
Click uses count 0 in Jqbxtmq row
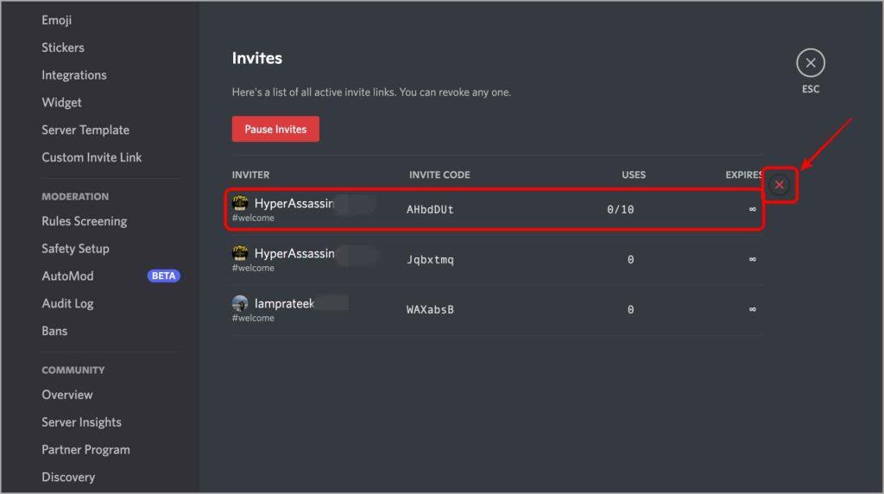pyautogui.click(x=630, y=260)
